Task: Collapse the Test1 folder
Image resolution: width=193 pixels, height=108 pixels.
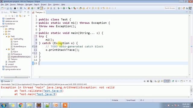Action: pyautogui.click(x=7, y=37)
